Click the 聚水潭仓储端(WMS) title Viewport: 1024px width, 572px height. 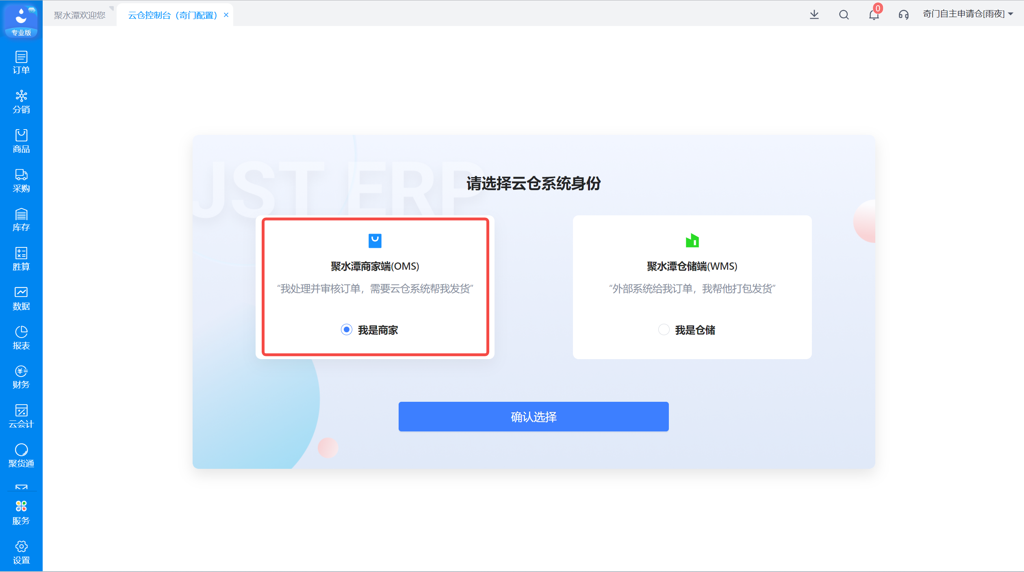coord(692,266)
